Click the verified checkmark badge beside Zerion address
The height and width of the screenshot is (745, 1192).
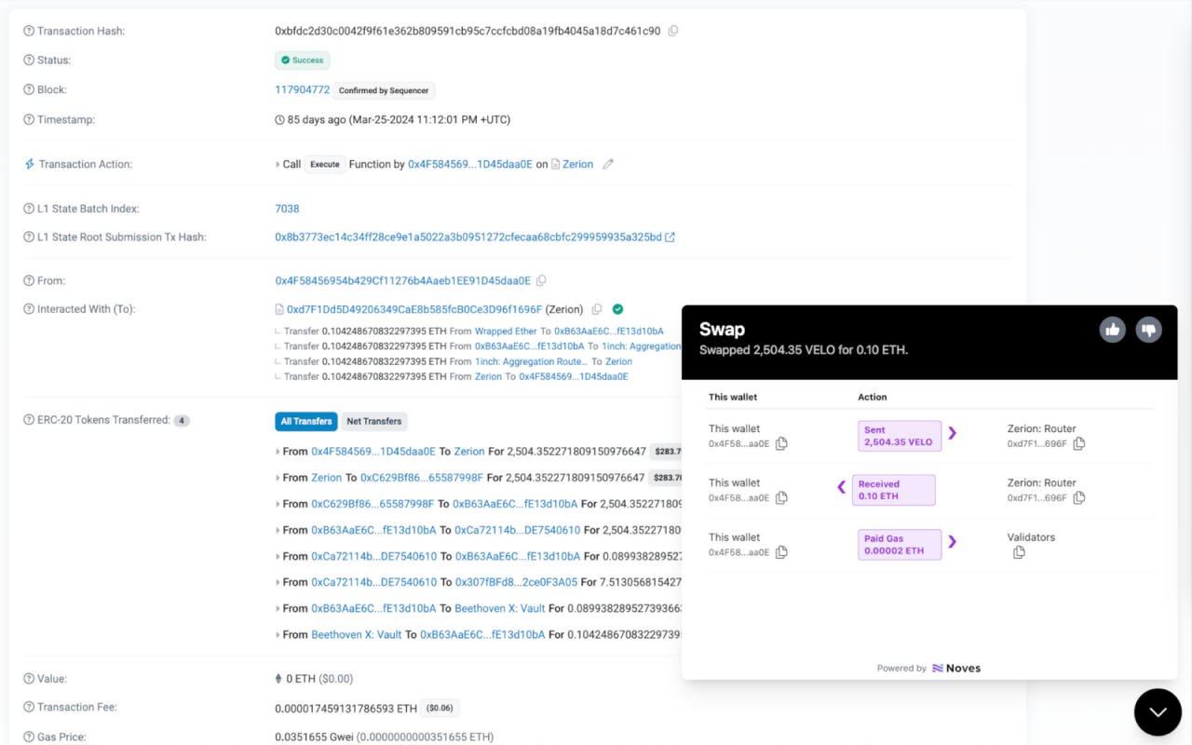[x=616, y=308]
